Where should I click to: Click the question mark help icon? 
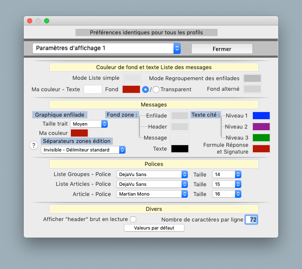pos(34,146)
